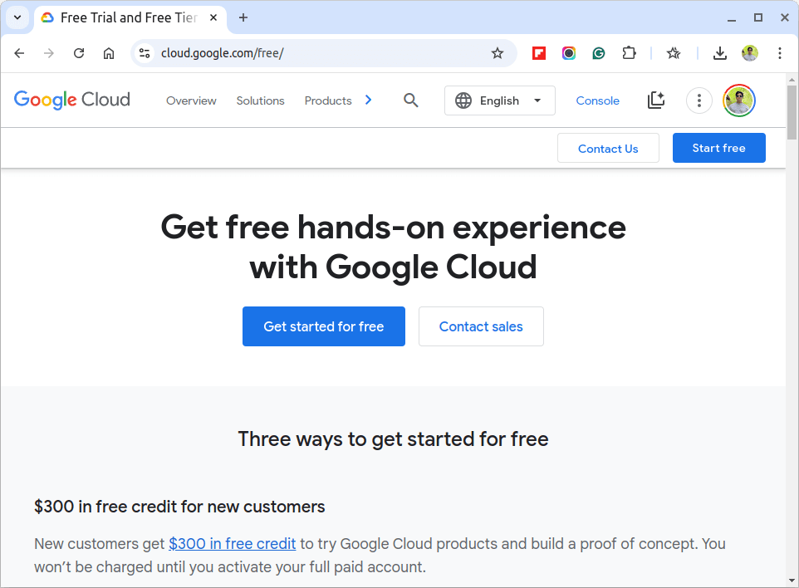Follow the $300 in free credit link

point(233,544)
